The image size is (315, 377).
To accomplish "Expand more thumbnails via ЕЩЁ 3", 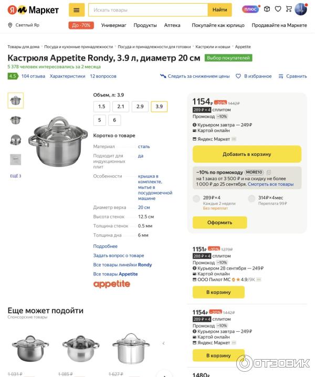I will [x=16, y=176].
